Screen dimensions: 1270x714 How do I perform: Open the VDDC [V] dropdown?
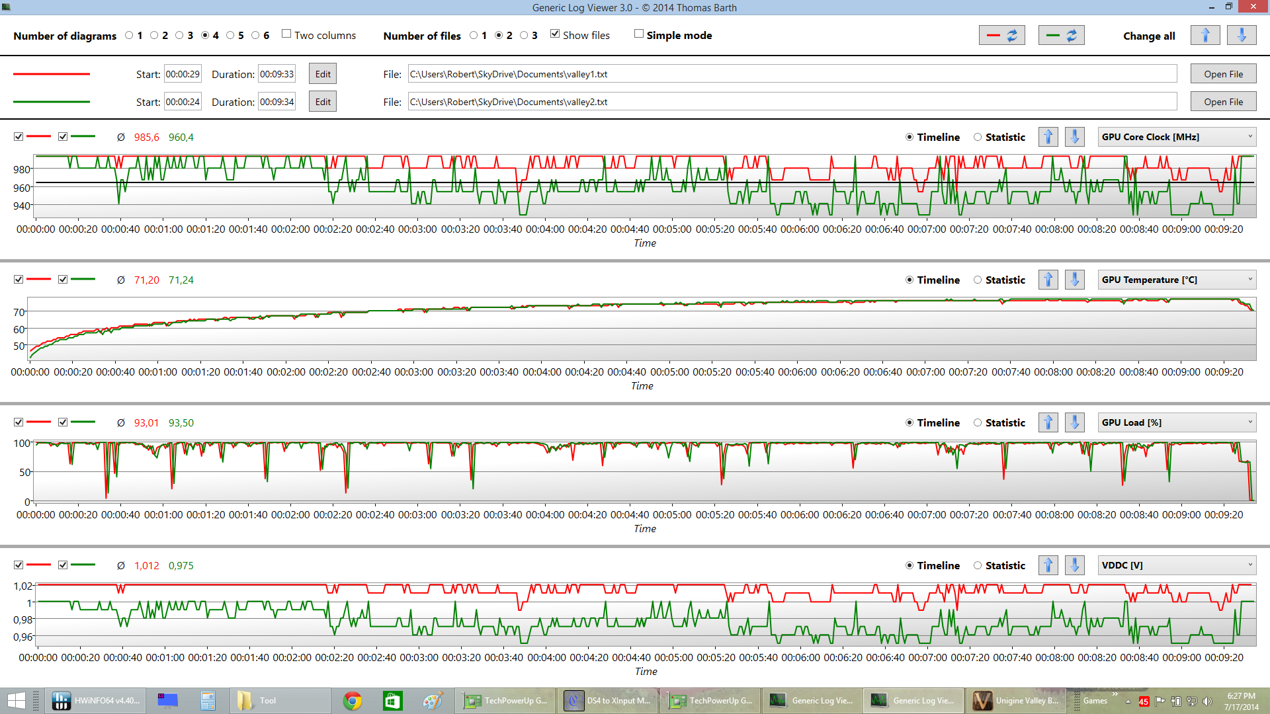click(x=1177, y=565)
